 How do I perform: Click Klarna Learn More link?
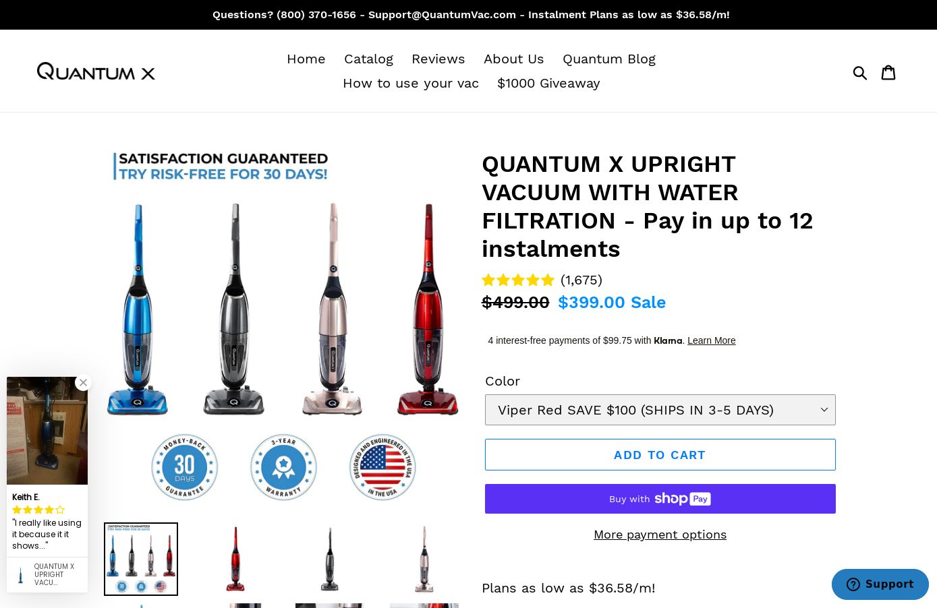click(712, 340)
